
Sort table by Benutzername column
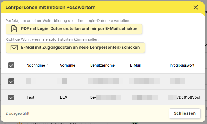click(102, 65)
